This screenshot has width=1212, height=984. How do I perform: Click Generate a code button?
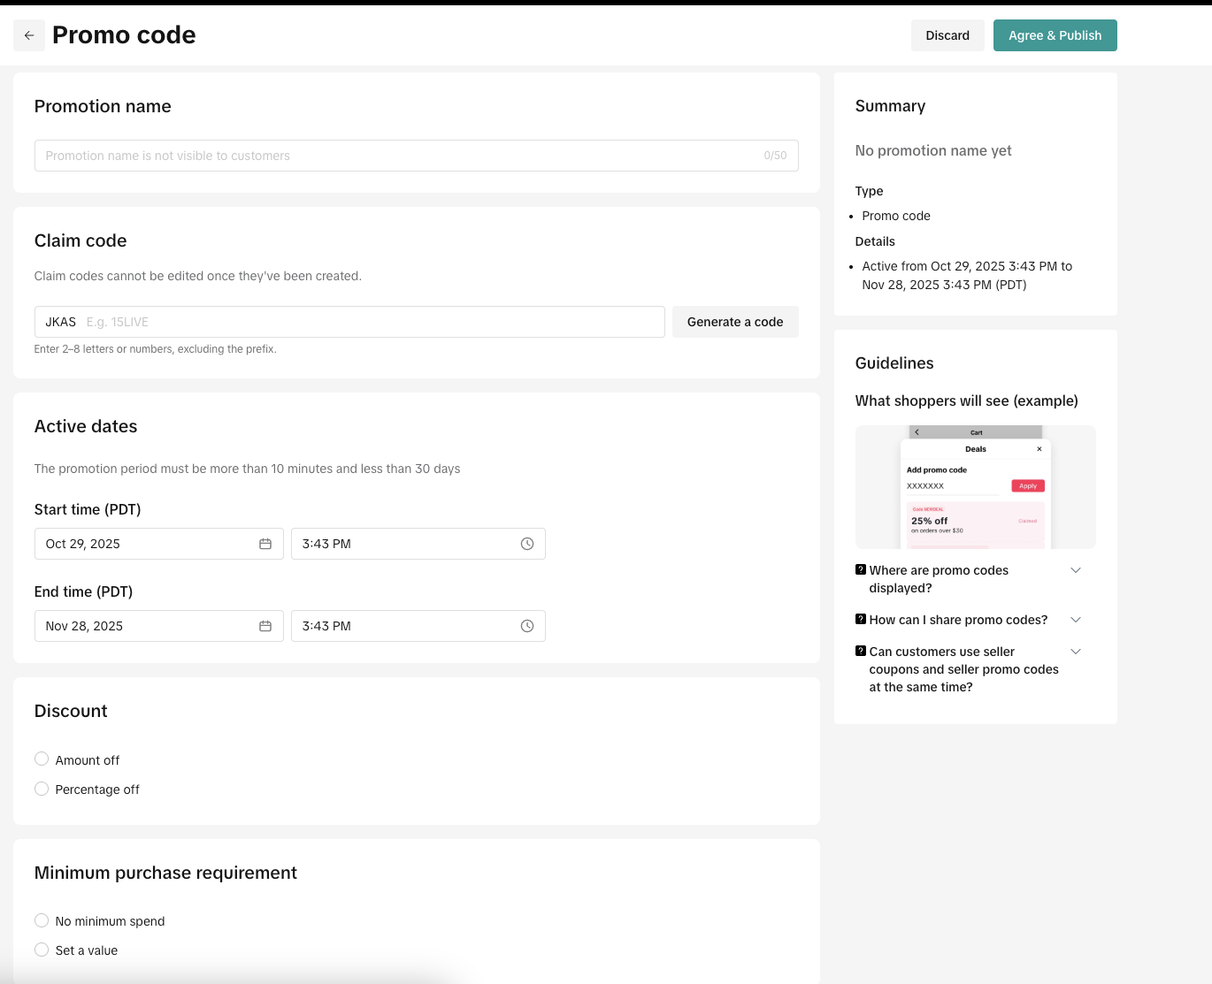pos(735,322)
